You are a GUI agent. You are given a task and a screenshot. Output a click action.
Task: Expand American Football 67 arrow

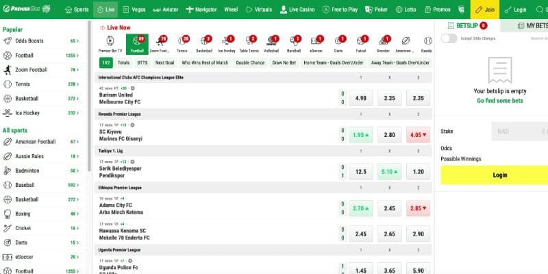pos(77,142)
